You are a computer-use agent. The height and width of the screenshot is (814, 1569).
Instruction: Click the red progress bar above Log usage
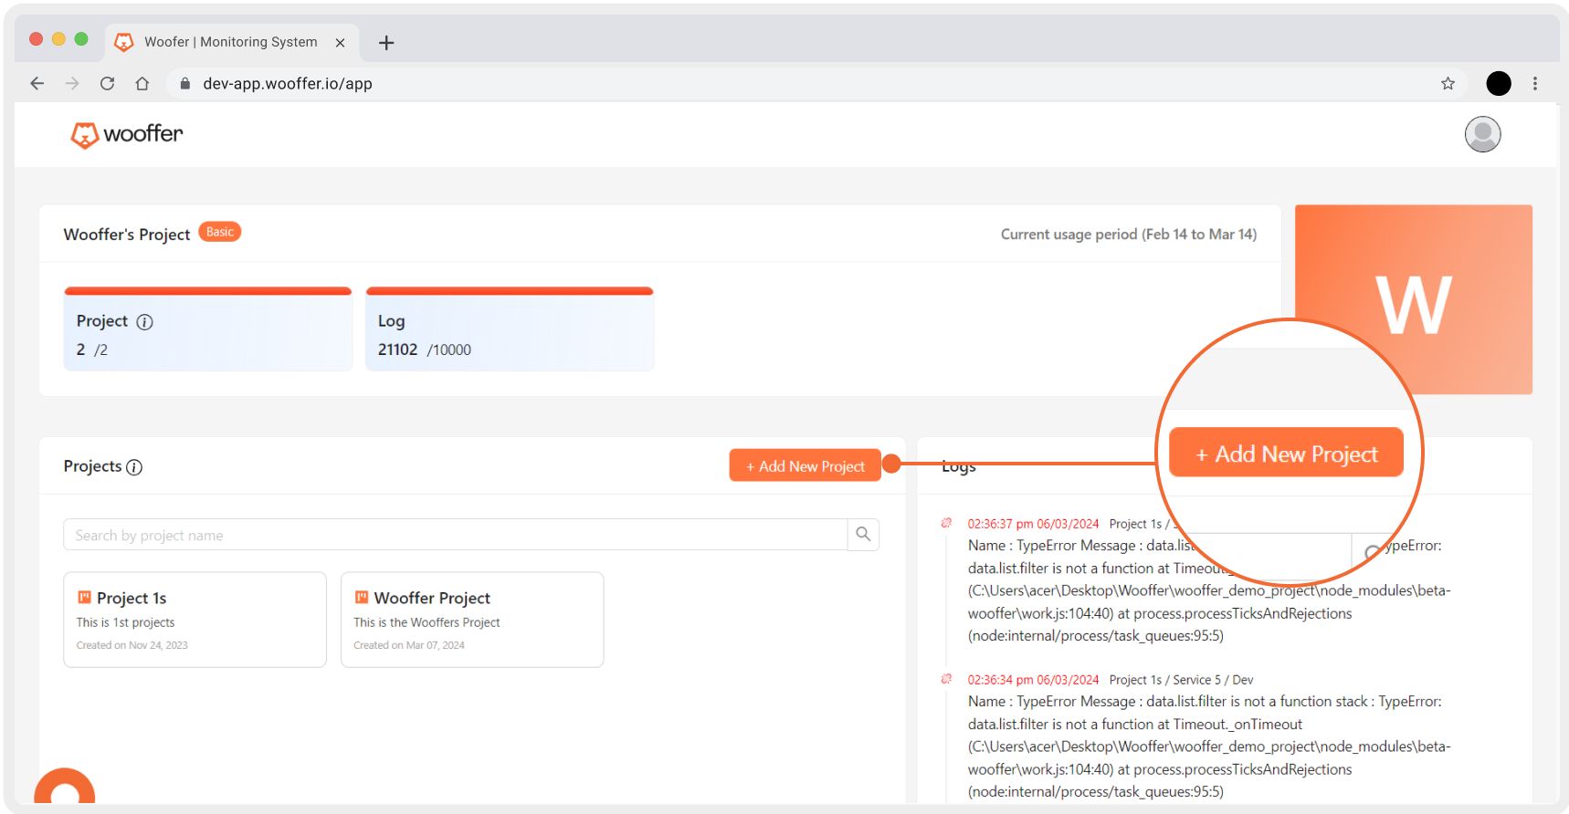coord(510,291)
